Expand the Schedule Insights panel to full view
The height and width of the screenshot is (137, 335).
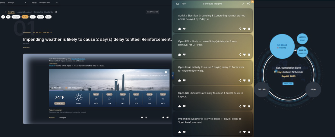click(243, 4)
